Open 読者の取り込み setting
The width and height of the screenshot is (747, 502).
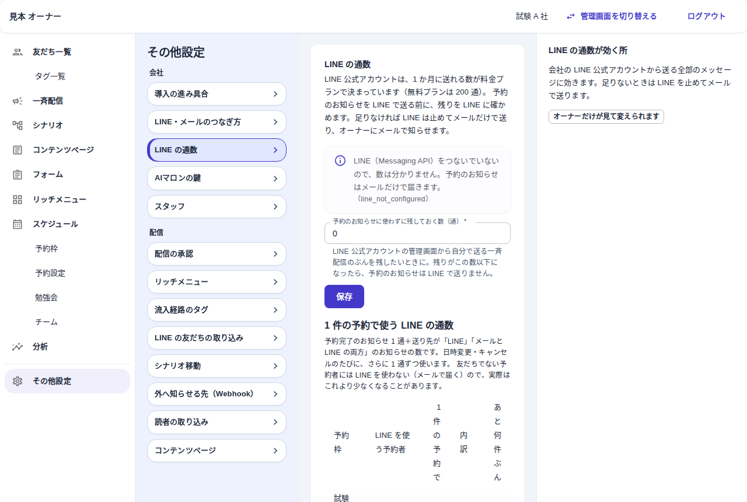point(217,422)
